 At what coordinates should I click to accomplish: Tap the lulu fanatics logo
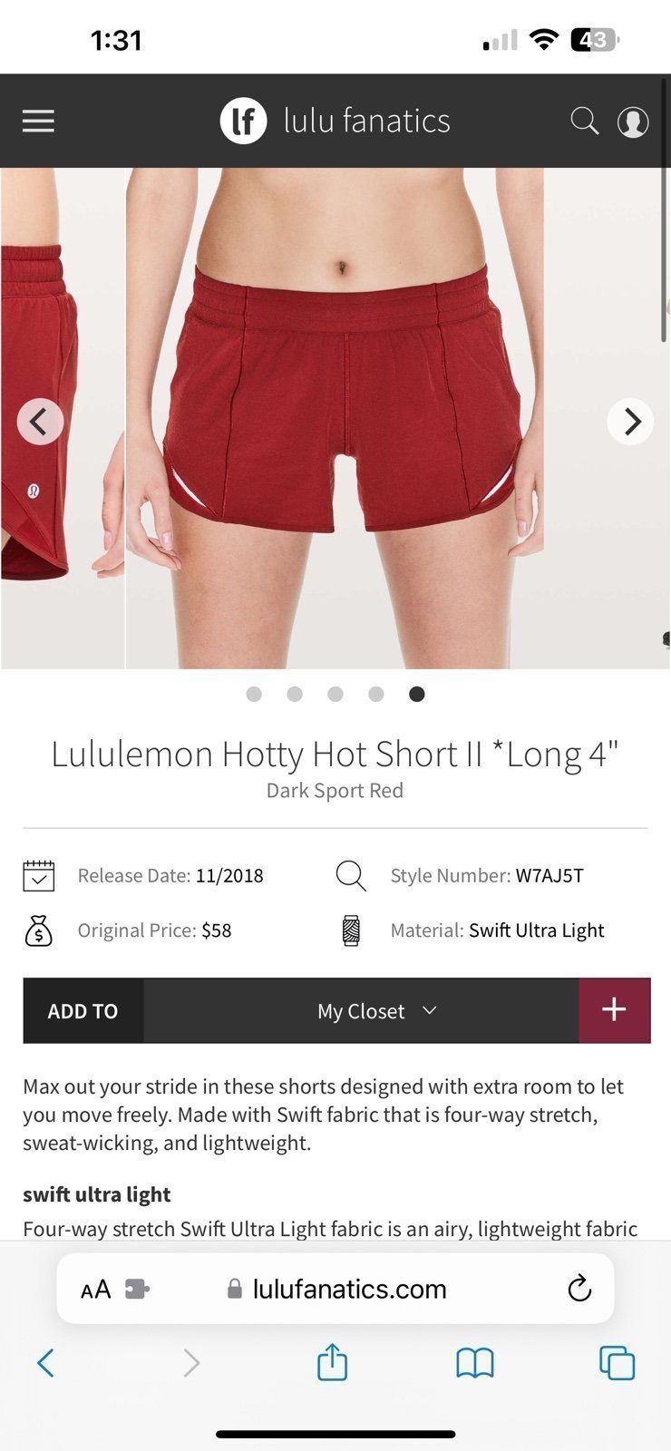click(x=335, y=121)
